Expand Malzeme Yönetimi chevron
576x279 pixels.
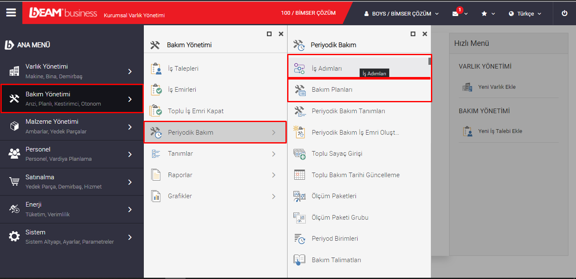(x=130, y=127)
